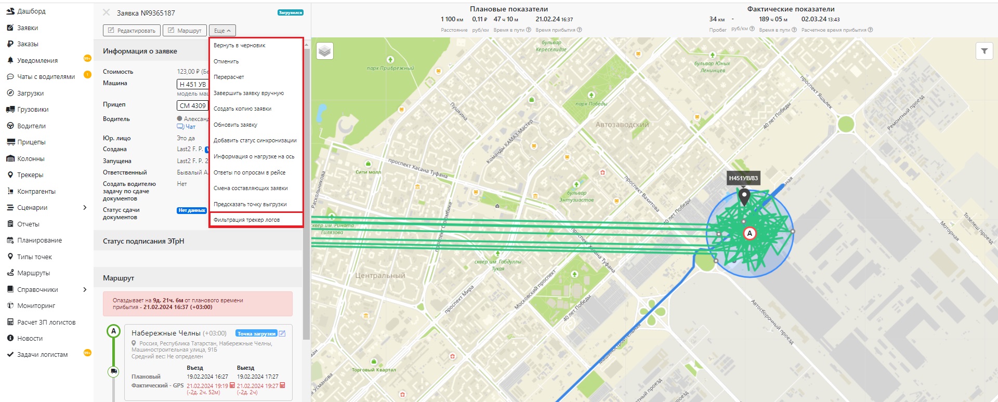The image size is (998, 402).
Task: Click the edit icon beside Точка загрузки
Action: (x=282, y=333)
